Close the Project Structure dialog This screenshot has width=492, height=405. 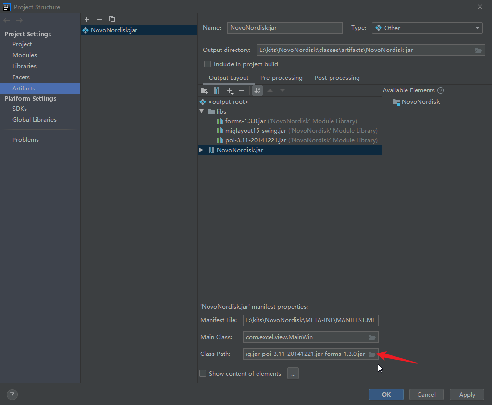pos(480,7)
